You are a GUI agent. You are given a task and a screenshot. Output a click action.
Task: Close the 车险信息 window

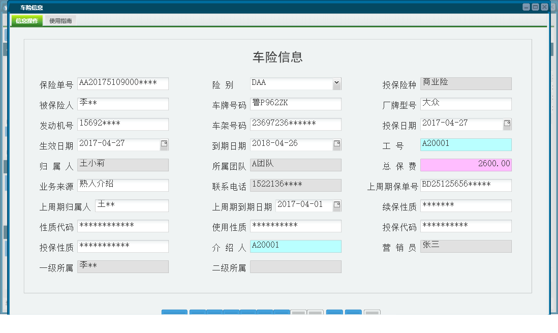(544, 7)
